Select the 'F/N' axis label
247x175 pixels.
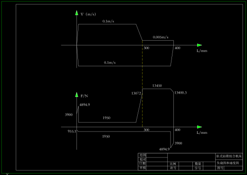[x=85, y=96]
